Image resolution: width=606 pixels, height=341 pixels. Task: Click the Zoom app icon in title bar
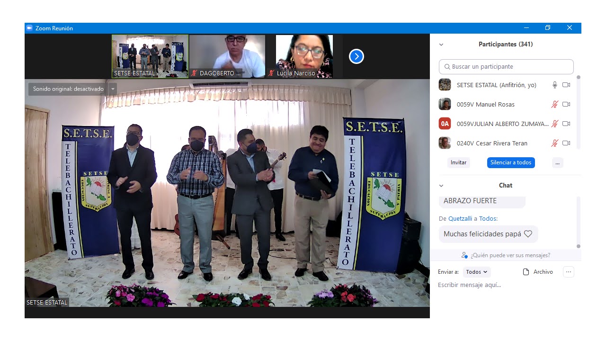click(x=29, y=28)
